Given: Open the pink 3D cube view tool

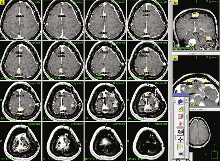Looking at the screenshot, I should [180, 117].
